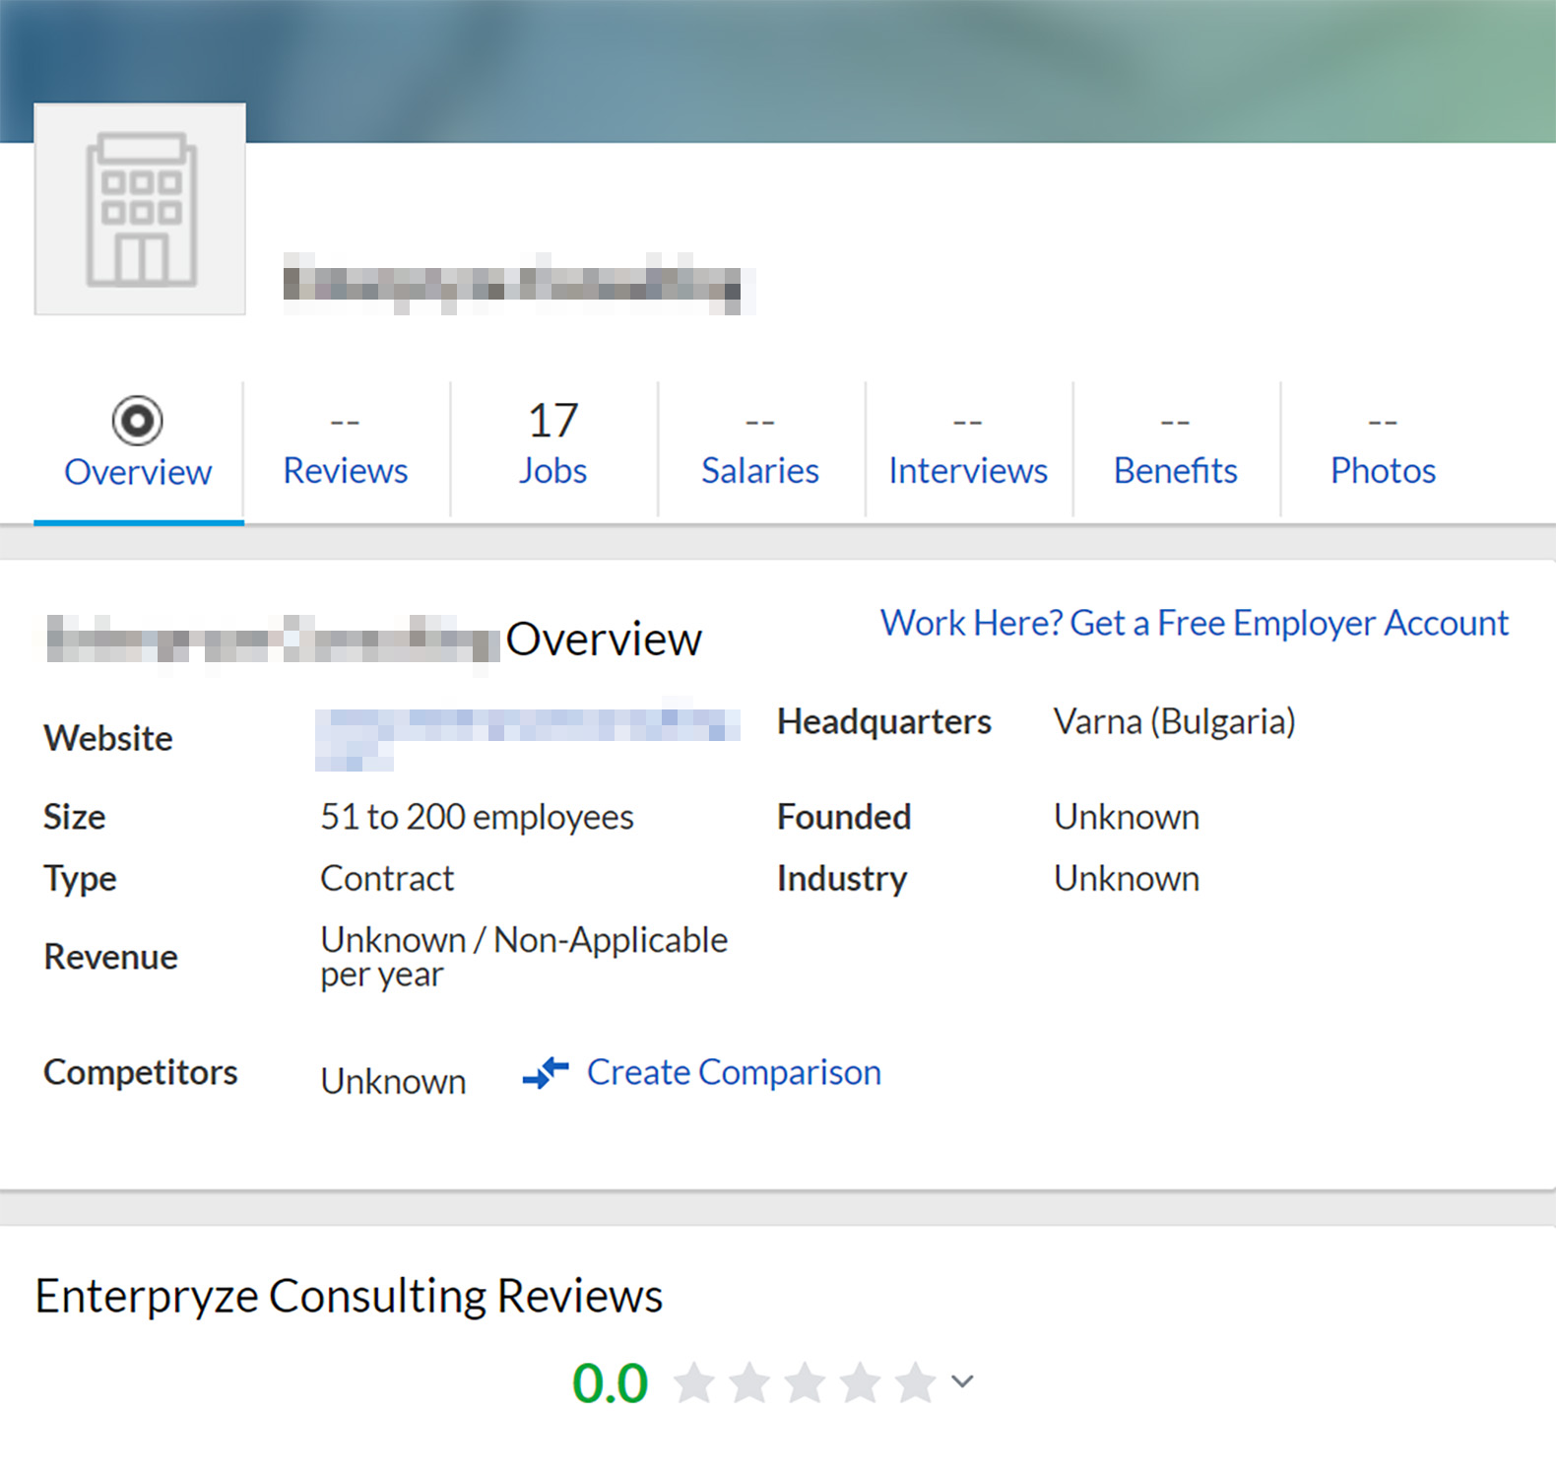Click the Varna (Bulgaria) headquarters text
The width and height of the screenshot is (1556, 1483).
click(x=1174, y=722)
